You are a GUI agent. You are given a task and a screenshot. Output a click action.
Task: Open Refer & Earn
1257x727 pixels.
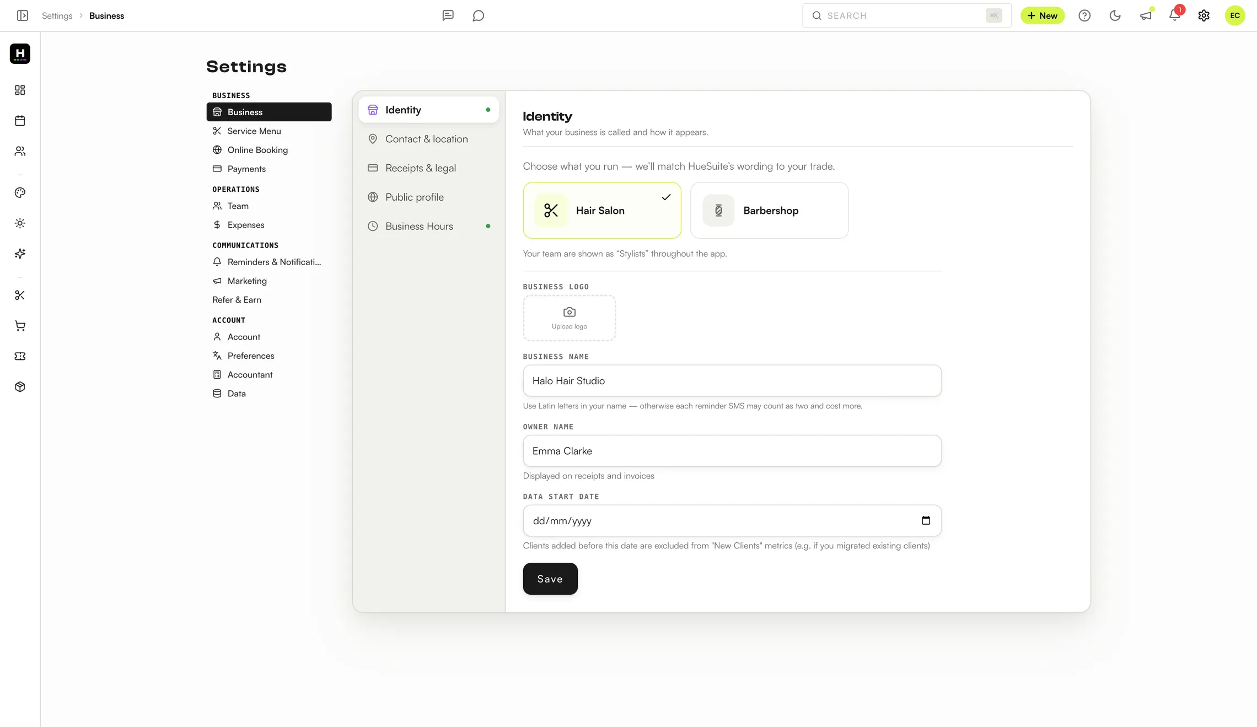pos(269,300)
